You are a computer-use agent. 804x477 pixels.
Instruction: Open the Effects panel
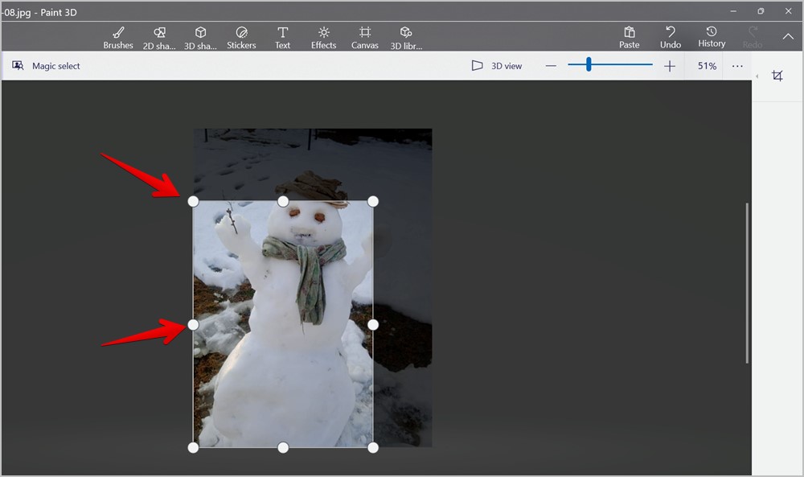[x=323, y=38]
